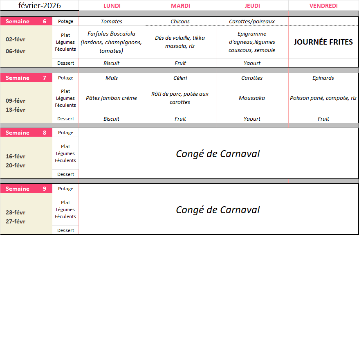359x338 pixels.
Task: Click the Dés de volaille tikka massala cell
Action: [180, 42]
